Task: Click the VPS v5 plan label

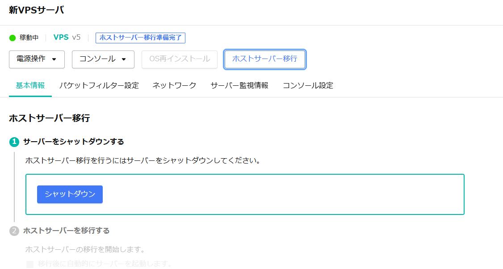Action: click(67, 38)
